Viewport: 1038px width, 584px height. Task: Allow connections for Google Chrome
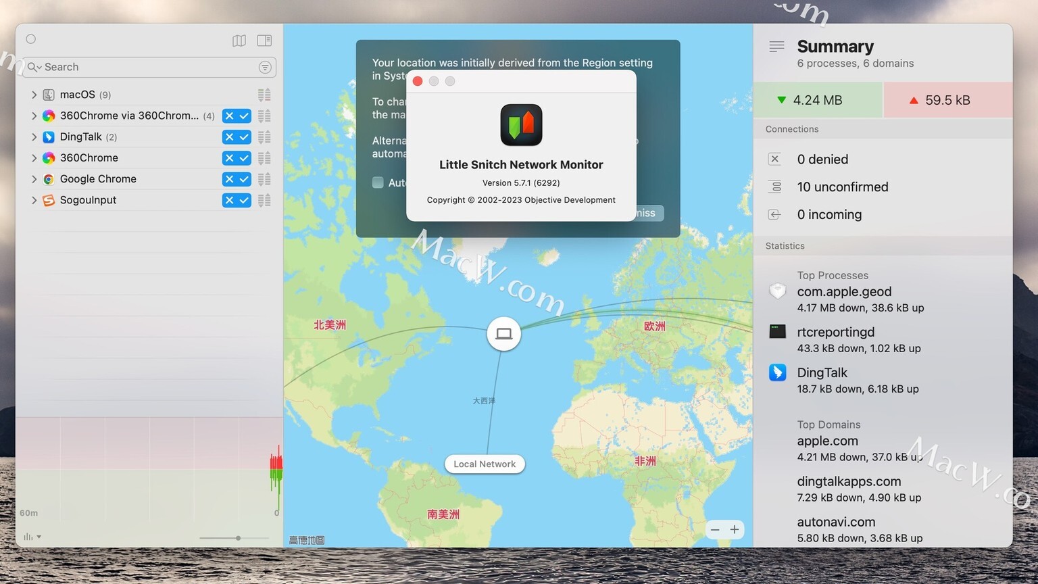[244, 179]
